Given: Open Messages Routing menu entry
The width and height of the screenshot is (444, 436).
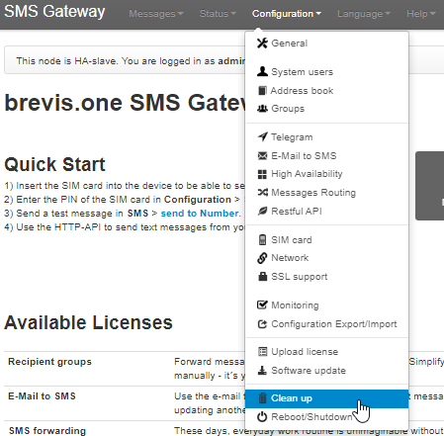Looking at the screenshot, I should point(327,192).
